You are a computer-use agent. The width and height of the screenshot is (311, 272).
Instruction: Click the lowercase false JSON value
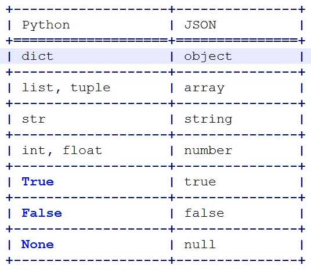click(x=204, y=213)
